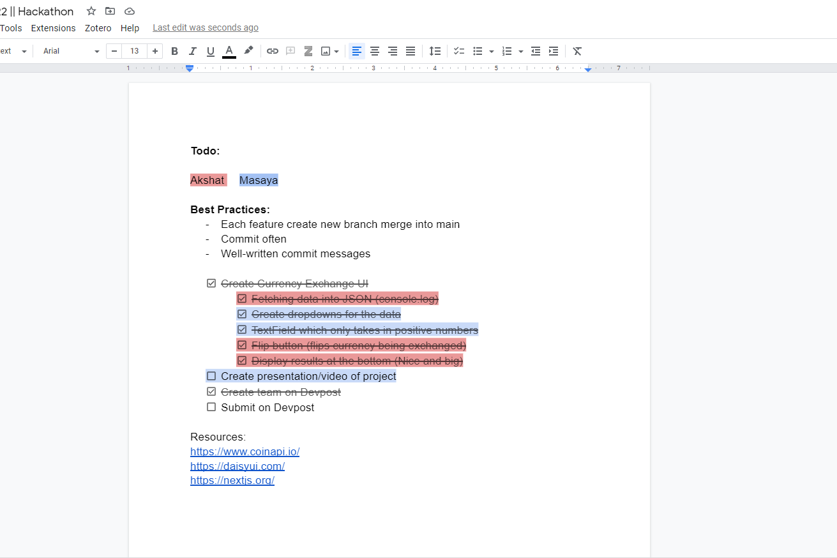Click the checklist toolbar icon

[x=459, y=51]
